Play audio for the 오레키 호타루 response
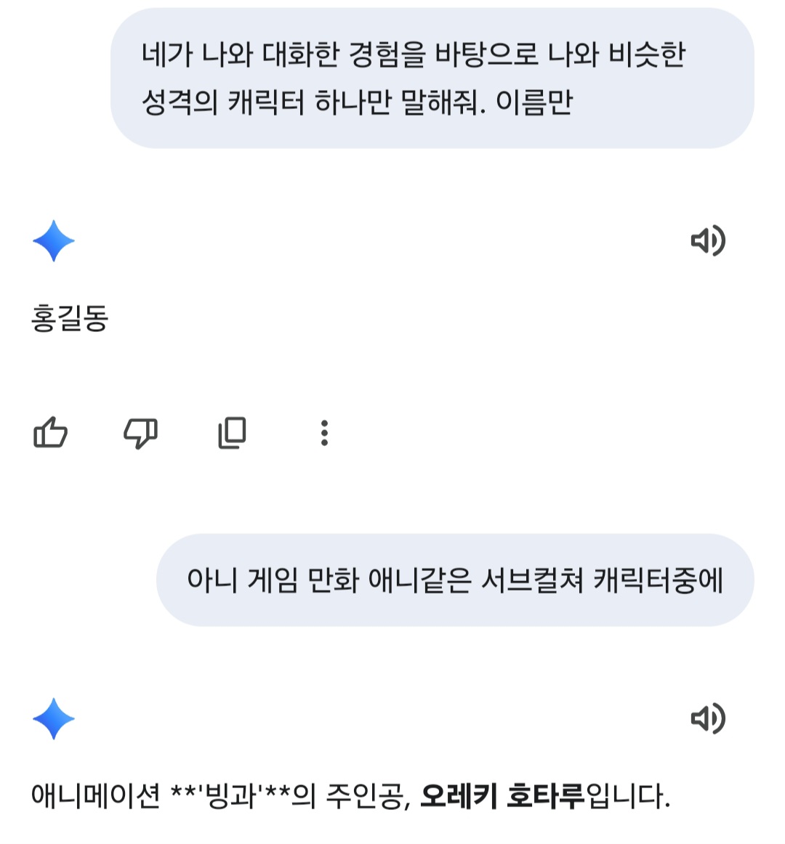Viewport: 785px width, 844px height. click(x=707, y=719)
